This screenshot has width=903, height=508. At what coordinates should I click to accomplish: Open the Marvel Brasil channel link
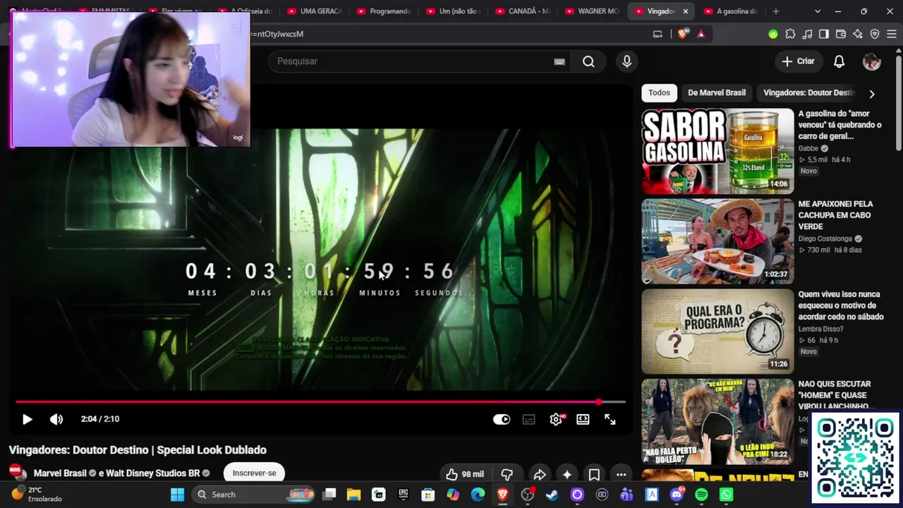pyautogui.click(x=60, y=473)
